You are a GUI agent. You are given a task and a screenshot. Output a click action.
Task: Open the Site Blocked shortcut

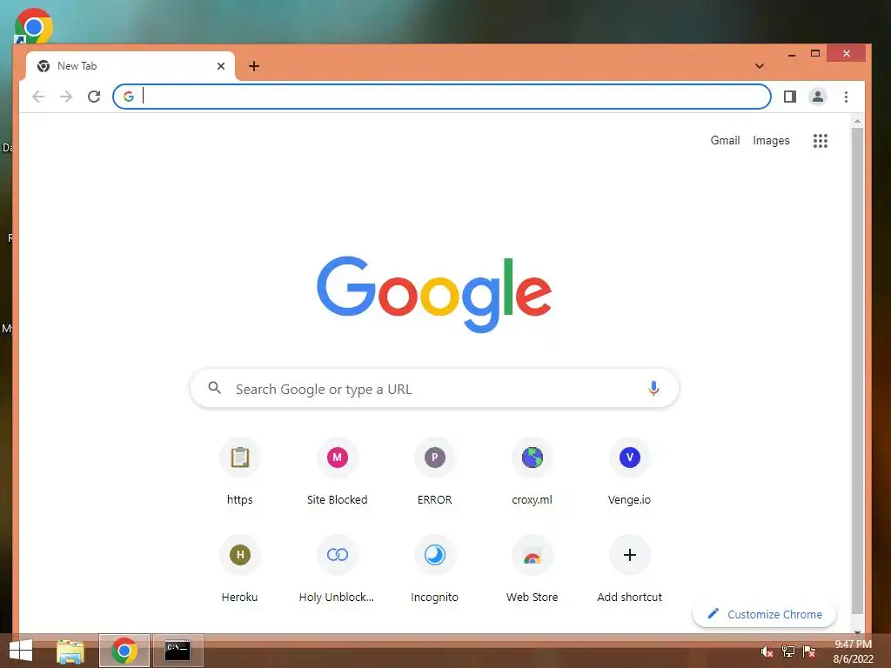tap(337, 471)
